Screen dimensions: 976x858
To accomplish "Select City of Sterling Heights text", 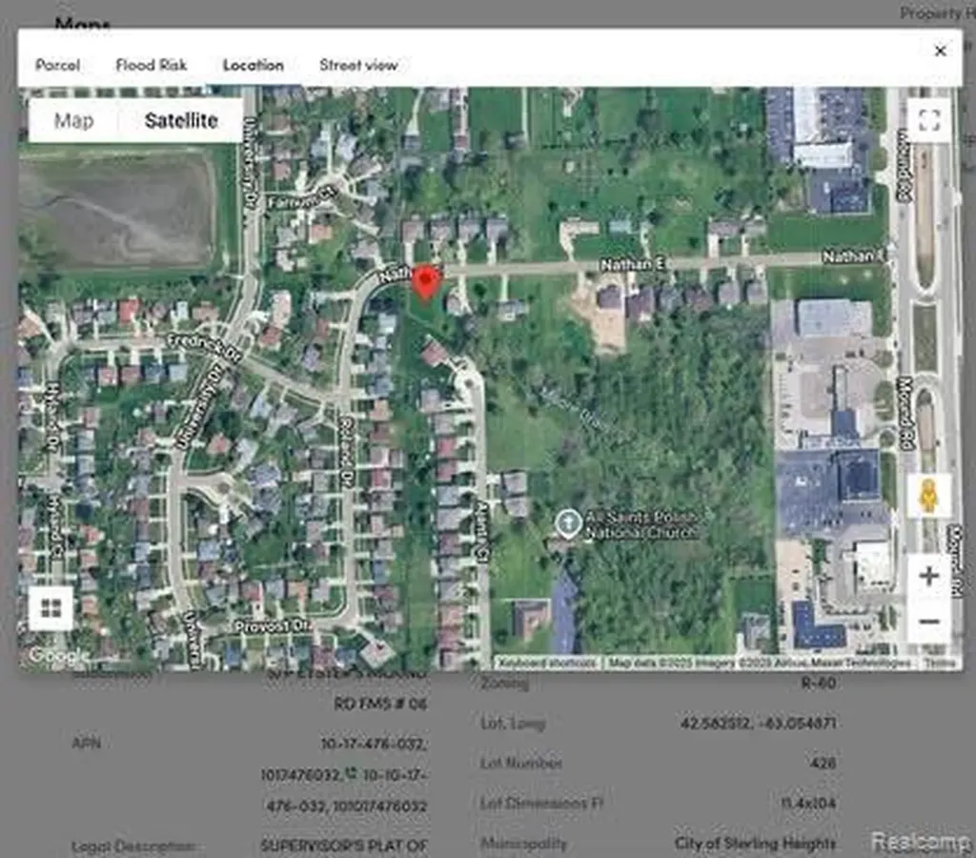I will (x=755, y=843).
